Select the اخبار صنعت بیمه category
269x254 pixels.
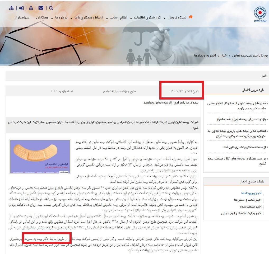[251, 207]
